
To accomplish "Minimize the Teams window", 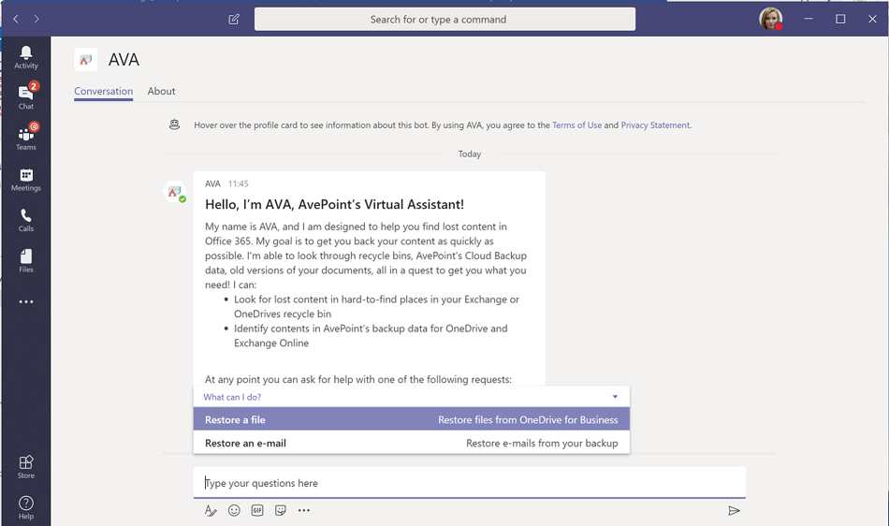I will click(x=809, y=19).
